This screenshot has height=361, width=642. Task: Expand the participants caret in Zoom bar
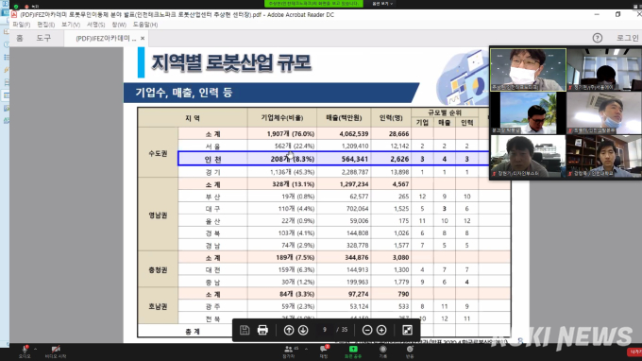tap(306, 349)
